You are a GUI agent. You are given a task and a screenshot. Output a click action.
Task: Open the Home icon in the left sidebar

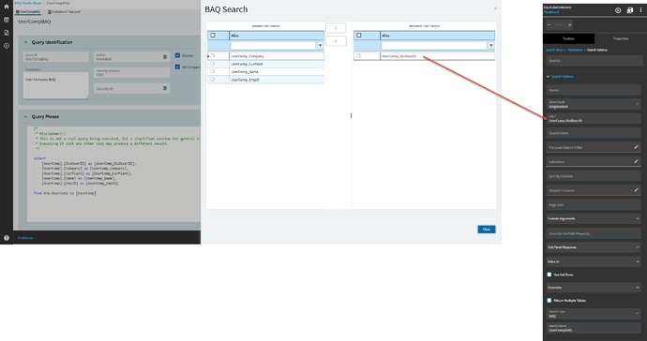click(7, 7)
